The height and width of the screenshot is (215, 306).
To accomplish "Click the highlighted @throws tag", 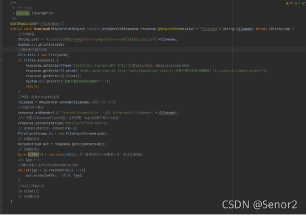I will [x=23, y=13].
